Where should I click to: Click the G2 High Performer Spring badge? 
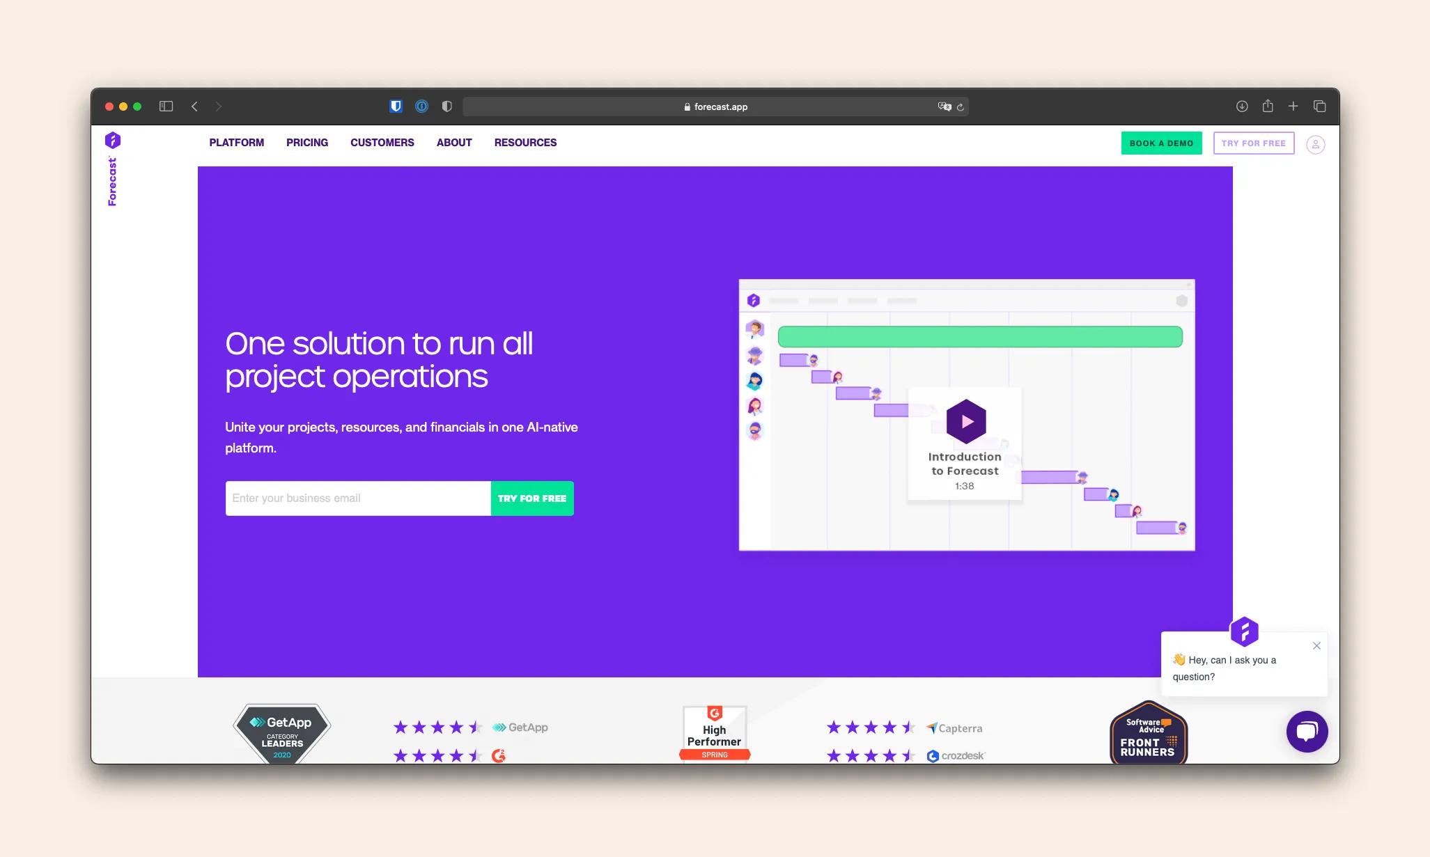click(x=715, y=734)
